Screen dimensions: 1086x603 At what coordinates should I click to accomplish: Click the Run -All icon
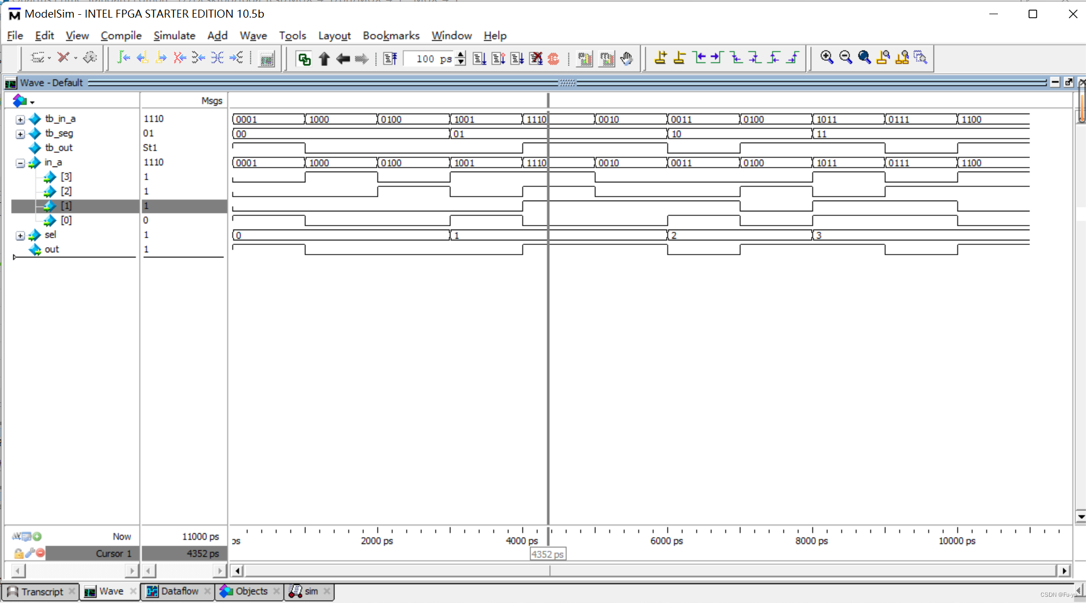click(517, 59)
